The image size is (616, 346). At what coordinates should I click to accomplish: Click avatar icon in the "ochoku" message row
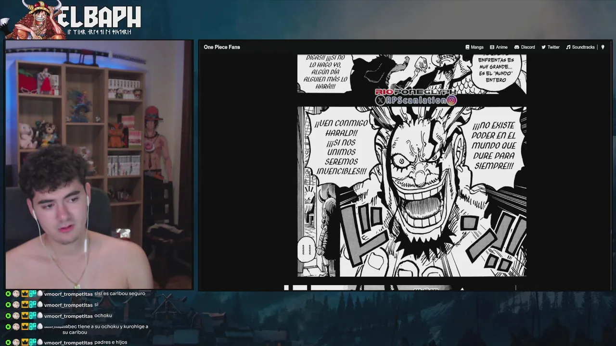(16, 316)
